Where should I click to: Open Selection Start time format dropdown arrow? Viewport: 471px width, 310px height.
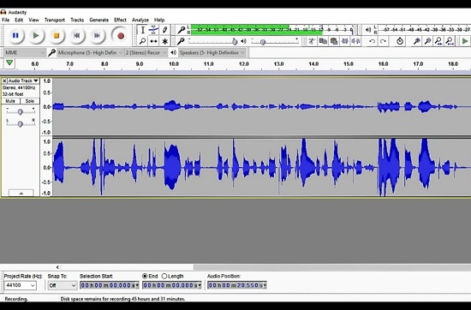(137, 285)
